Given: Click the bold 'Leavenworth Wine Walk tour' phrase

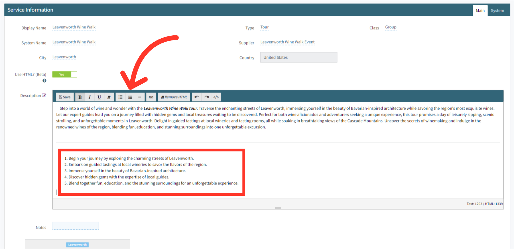Looking at the screenshot, I should click(170, 108).
